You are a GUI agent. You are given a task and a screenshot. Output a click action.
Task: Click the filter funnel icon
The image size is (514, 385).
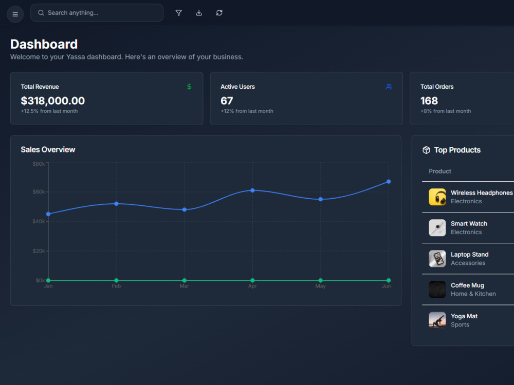pyautogui.click(x=179, y=13)
